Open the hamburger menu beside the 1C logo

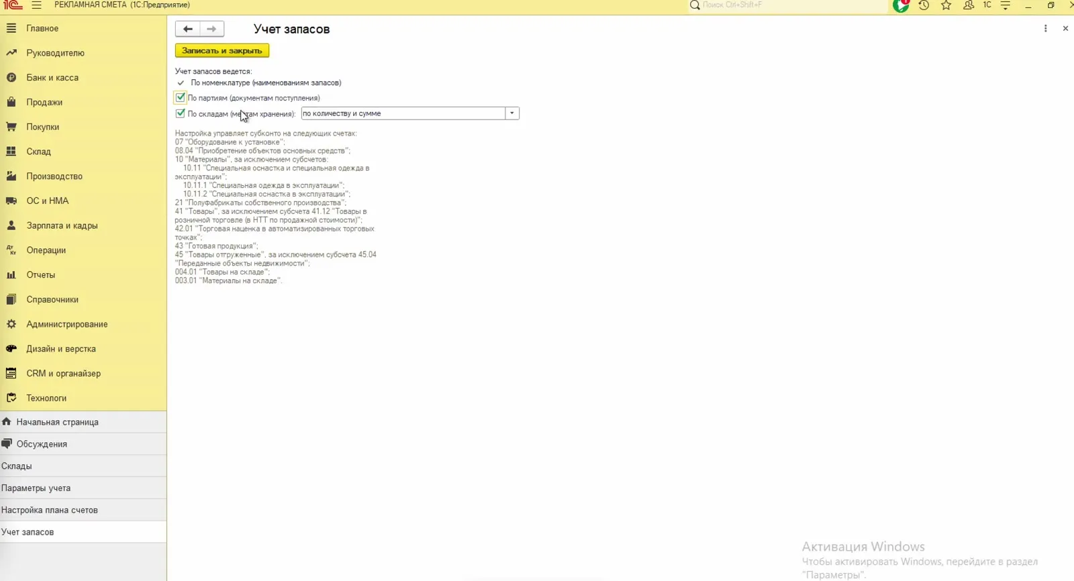(x=36, y=5)
